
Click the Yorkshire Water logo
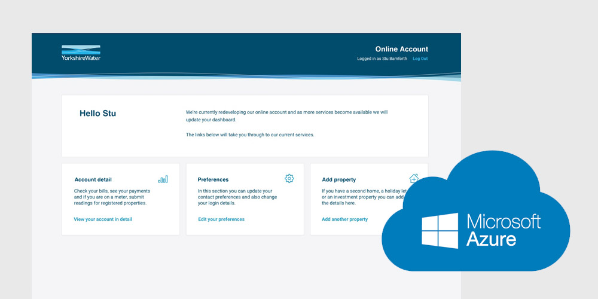click(81, 53)
